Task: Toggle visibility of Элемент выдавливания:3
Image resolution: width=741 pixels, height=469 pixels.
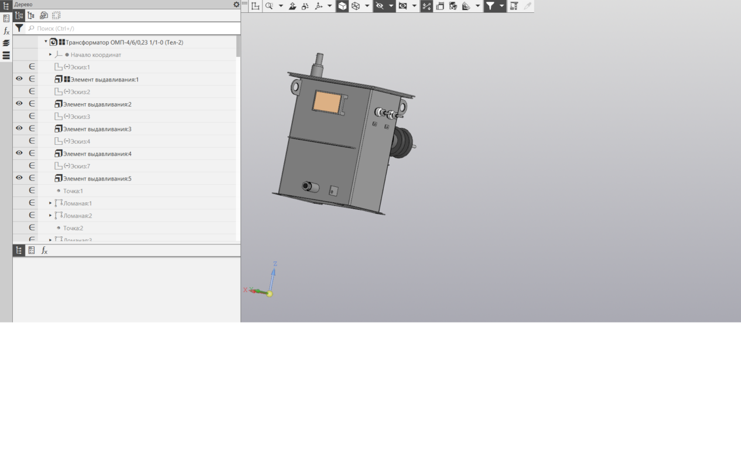Action: coord(19,128)
